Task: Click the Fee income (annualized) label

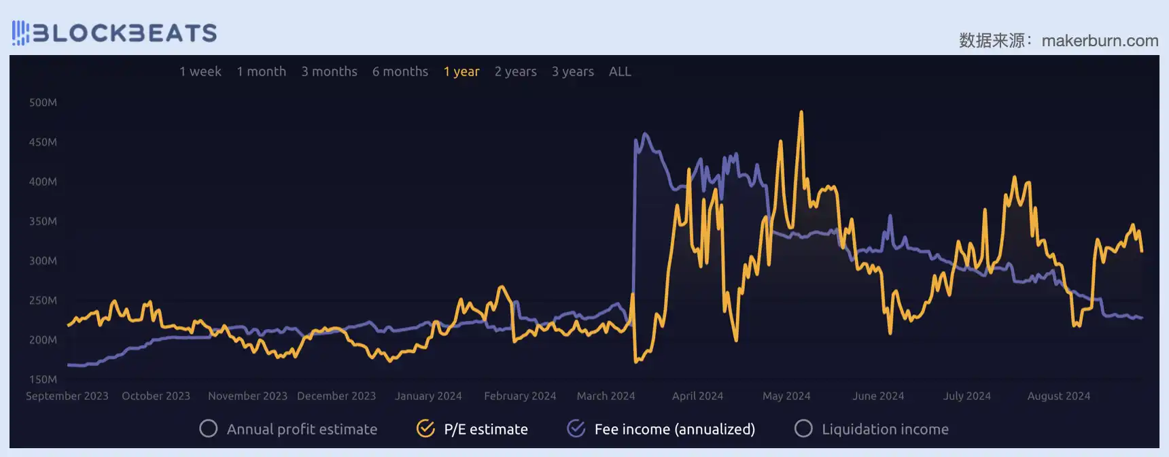Action: 674,429
